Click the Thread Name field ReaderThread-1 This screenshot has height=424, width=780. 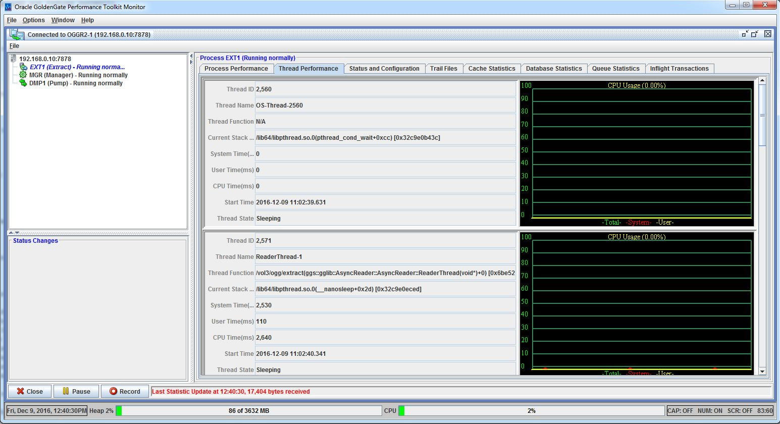(385, 257)
